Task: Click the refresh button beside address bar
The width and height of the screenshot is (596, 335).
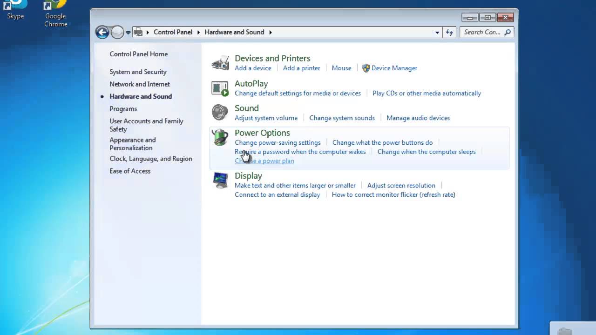Action: pos(449,32)
